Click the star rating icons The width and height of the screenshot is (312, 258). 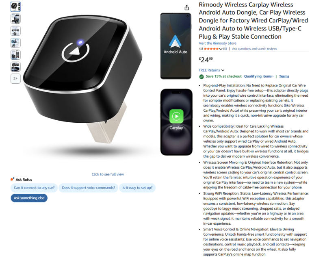pos(211,49)
